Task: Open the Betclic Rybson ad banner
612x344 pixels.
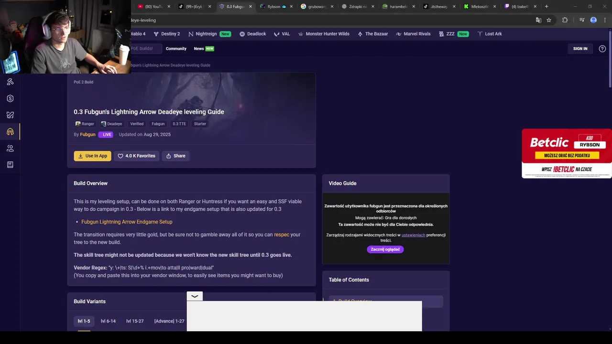Action: 567,153
